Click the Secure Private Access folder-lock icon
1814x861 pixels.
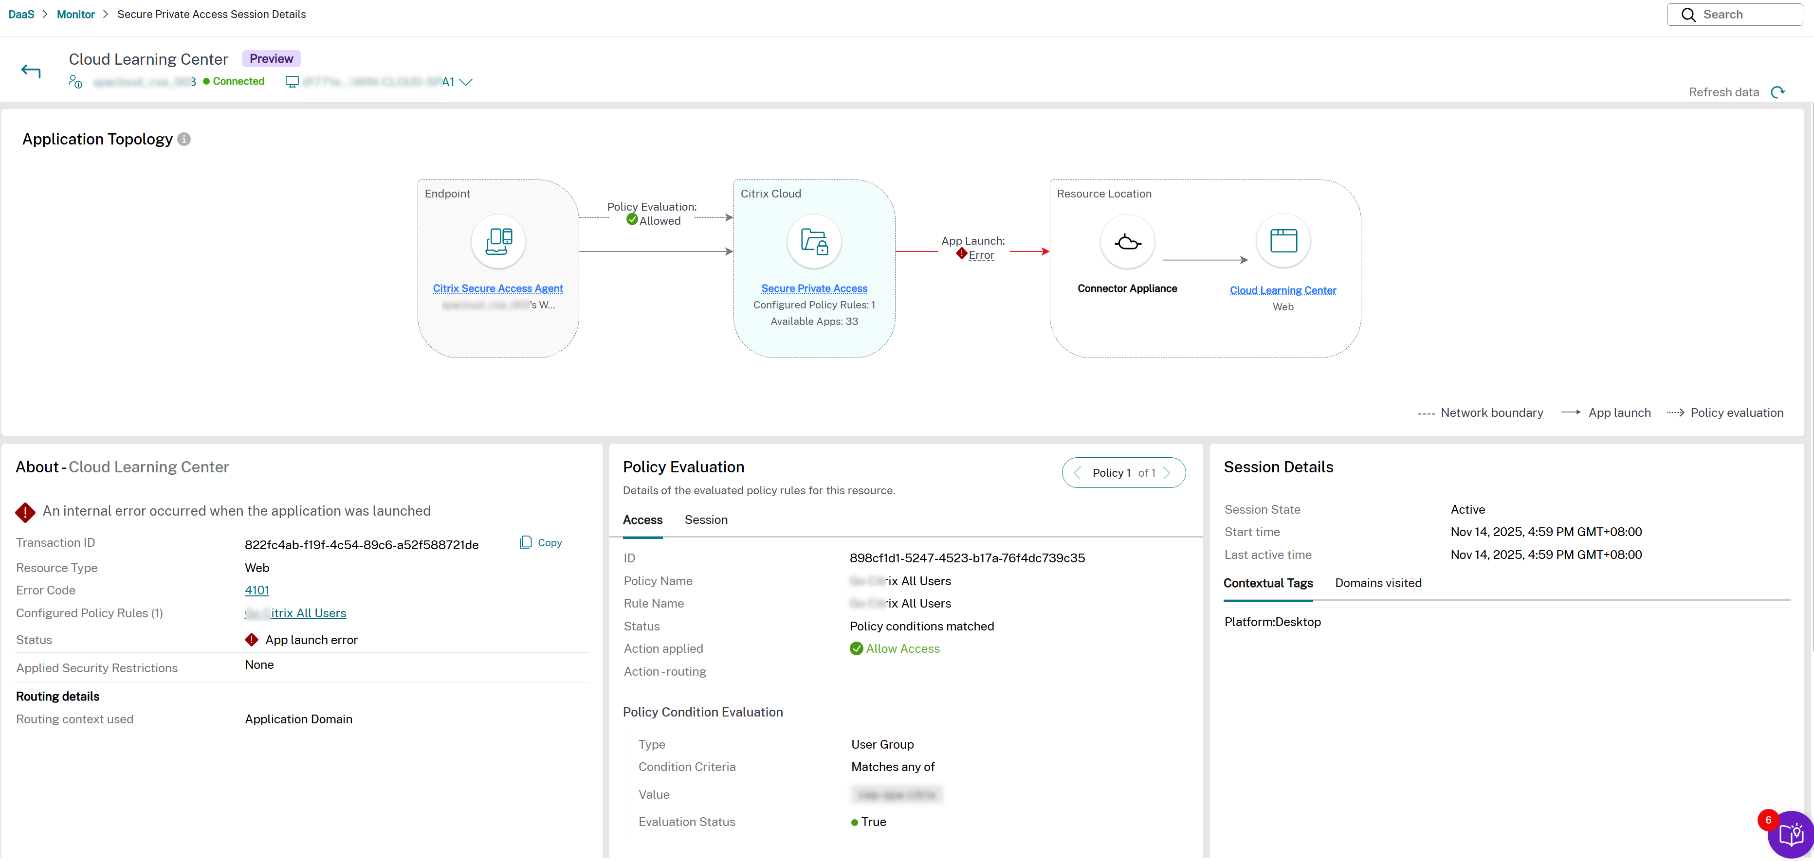pyautogui.click(x=814, y=241)
